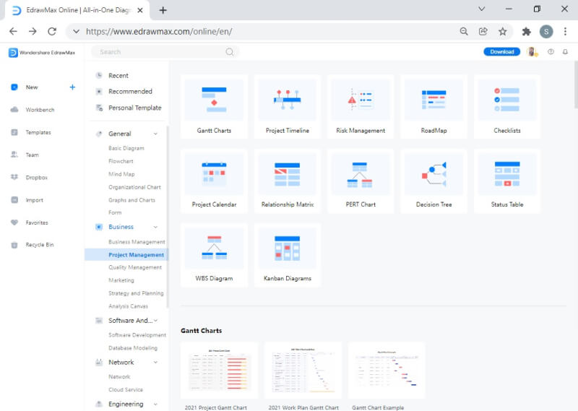
Task: Open the Gantt Charts template category
Action: 214,106
